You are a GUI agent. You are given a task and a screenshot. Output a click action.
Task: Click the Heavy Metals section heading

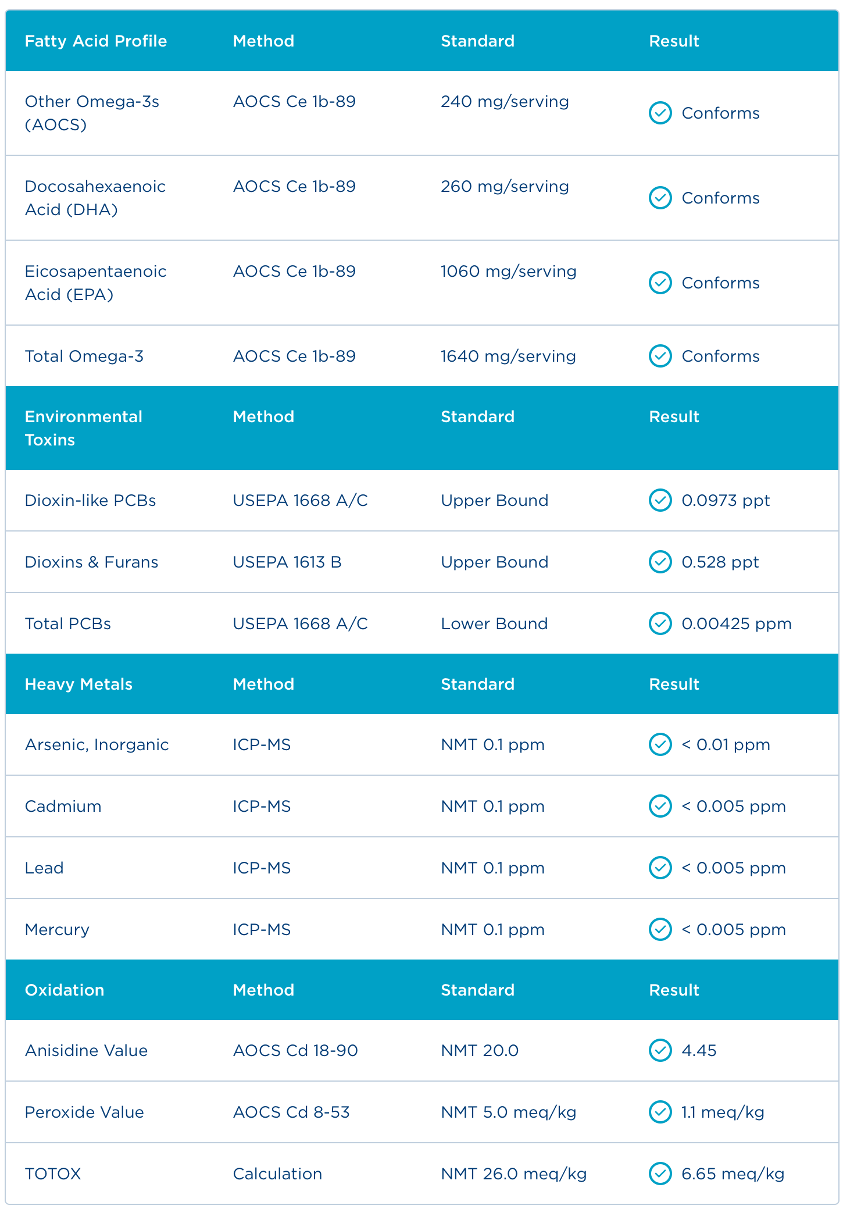(78, 684)
